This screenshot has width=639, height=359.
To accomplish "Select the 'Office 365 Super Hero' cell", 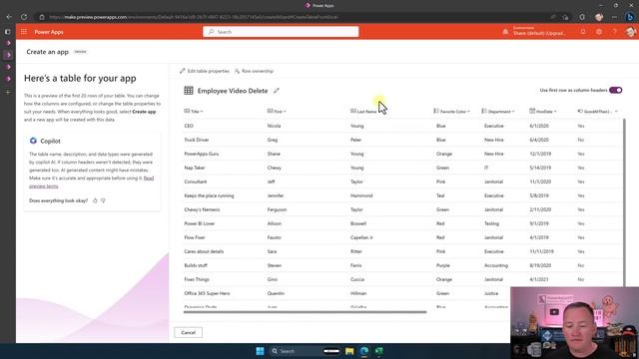I will 207,293.
